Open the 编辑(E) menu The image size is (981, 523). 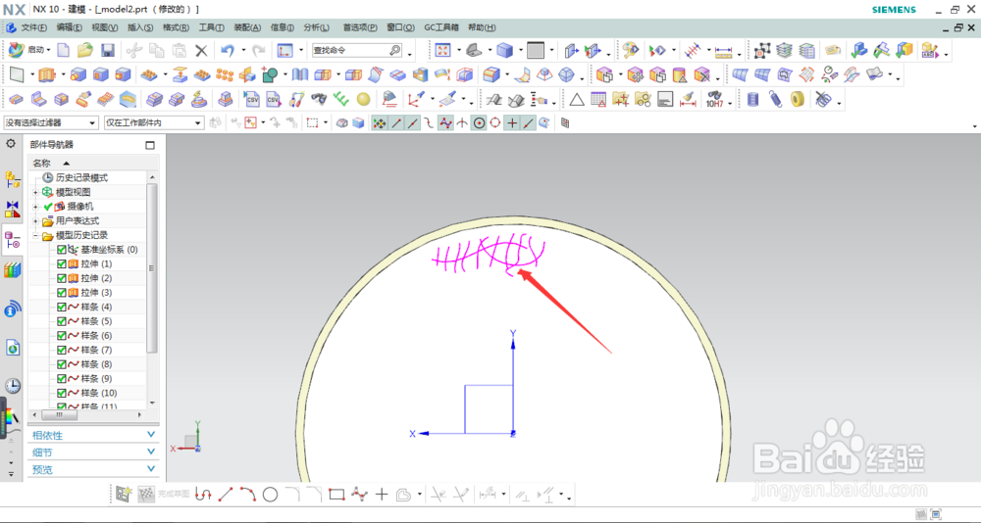pos(69,27)
